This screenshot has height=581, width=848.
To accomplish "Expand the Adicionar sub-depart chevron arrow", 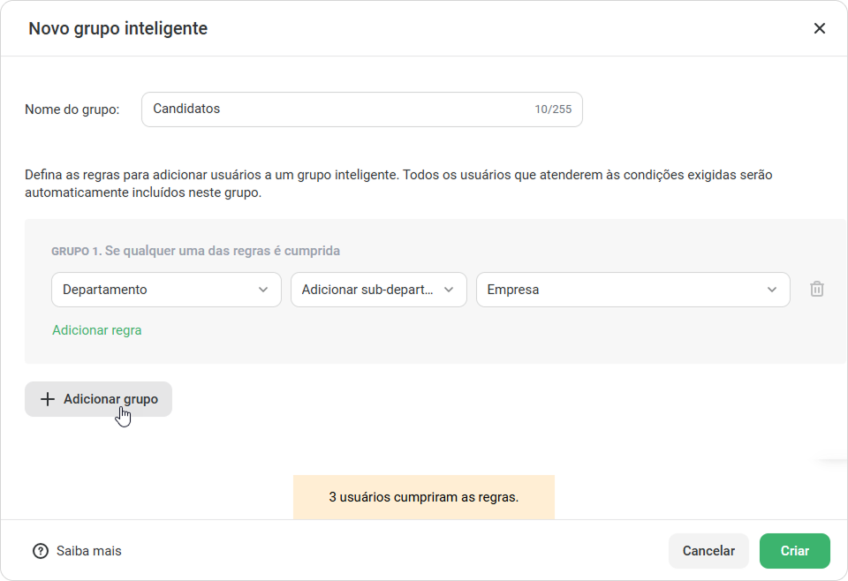I will [x=449, y=290].
